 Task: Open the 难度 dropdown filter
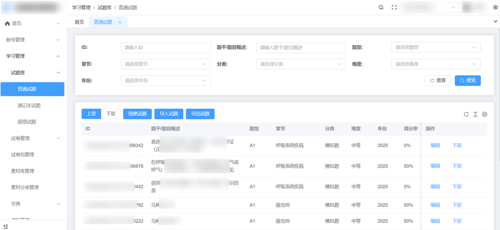(436, 64)
